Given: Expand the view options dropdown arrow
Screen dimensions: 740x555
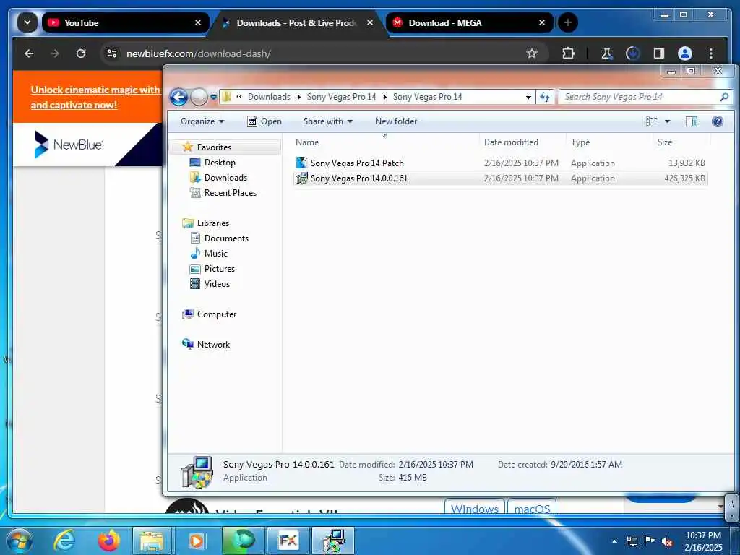Looking at the screenshot, I should [x=667, y=121].
